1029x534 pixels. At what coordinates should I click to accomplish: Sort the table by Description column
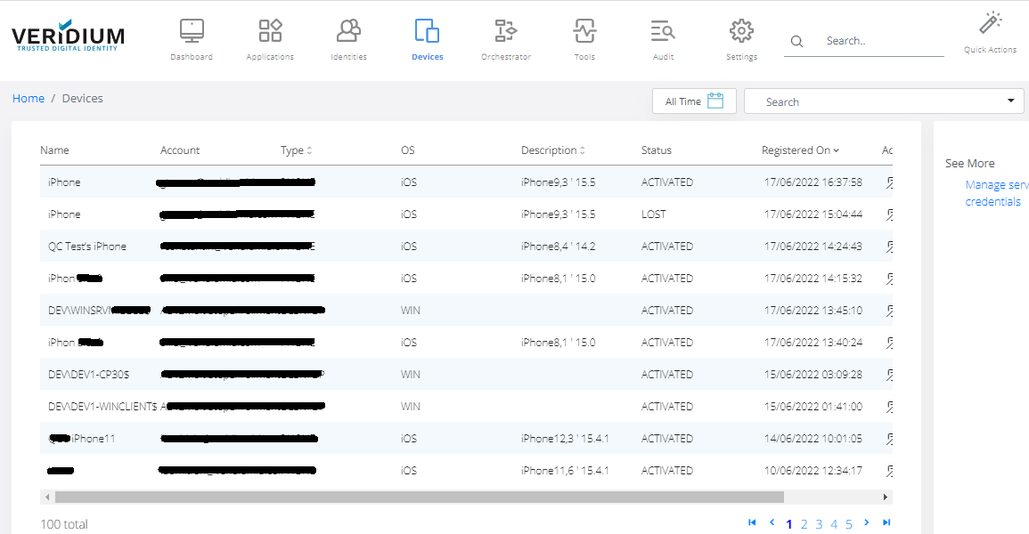pyautogui.click(x=552, y=150)
